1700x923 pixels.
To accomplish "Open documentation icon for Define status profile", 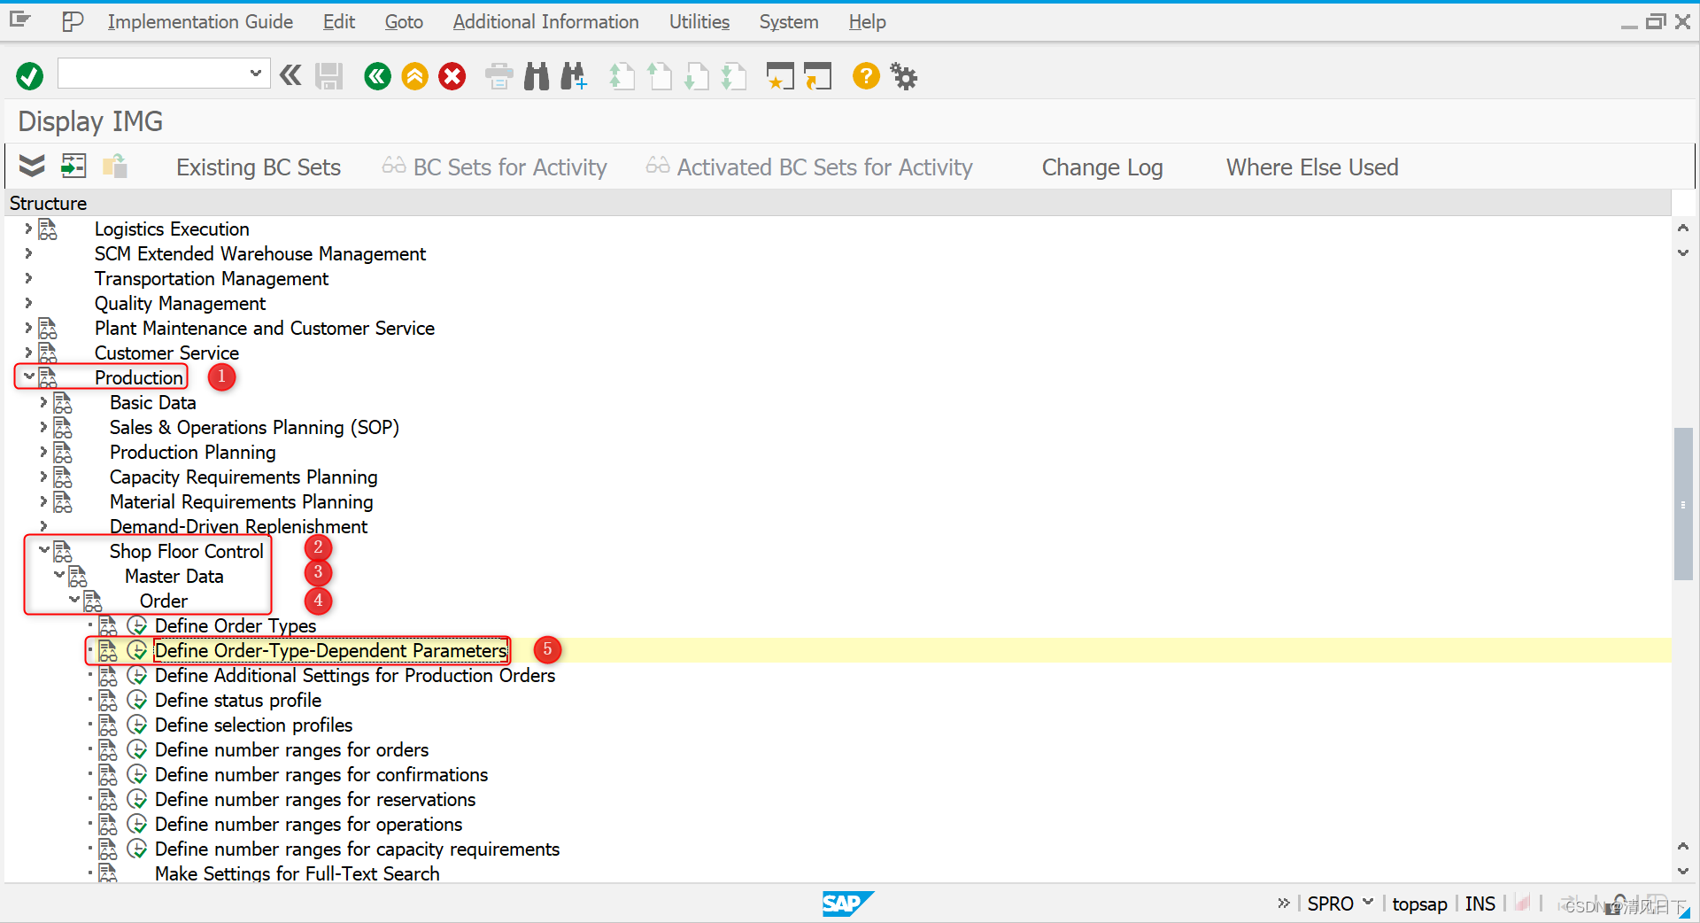I will (108, 700).
